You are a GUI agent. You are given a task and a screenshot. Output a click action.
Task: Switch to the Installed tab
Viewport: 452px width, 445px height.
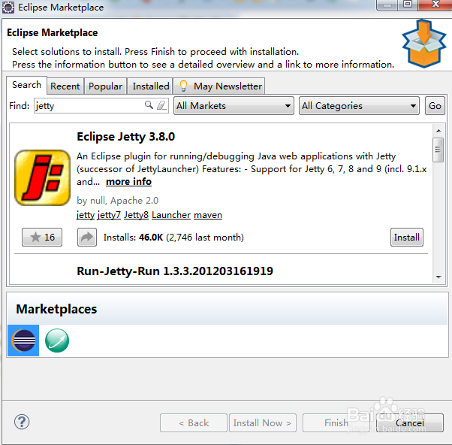coord(151,86)
